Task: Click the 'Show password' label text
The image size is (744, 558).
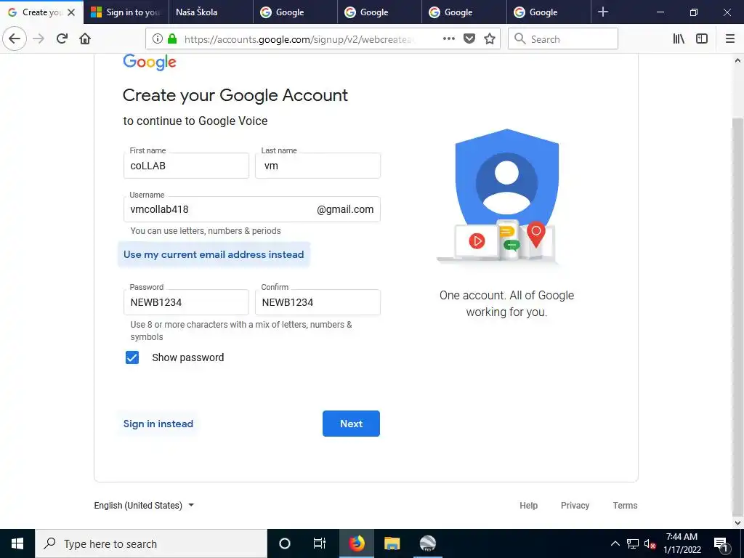Action: point(188,357)
